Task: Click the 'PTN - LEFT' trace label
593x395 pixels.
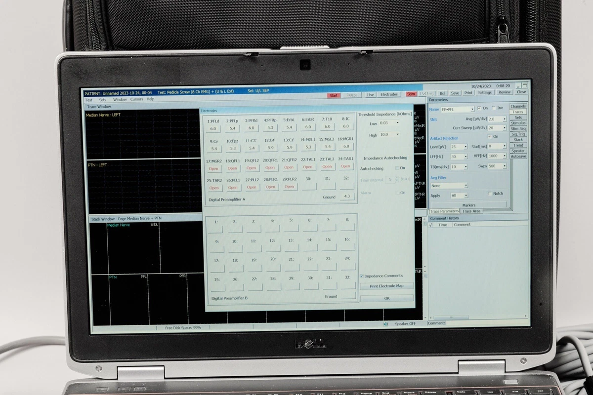Action: 97,165
